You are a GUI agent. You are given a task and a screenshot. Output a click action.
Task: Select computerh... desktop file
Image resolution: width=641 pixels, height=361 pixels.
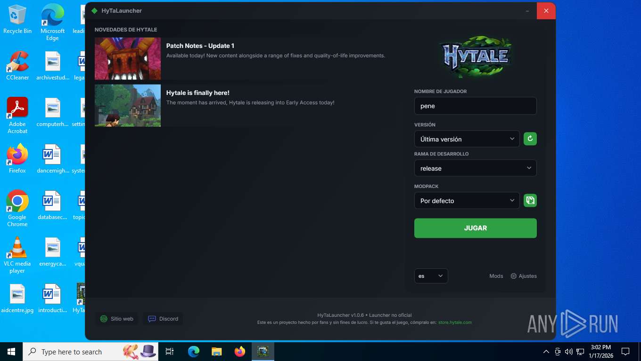pyautogui.click(x=52, y=112)
